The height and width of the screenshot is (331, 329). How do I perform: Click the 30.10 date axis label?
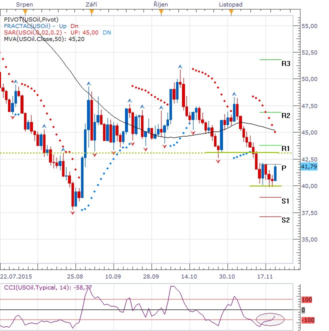pyautogui.click(x=227, y=276)
